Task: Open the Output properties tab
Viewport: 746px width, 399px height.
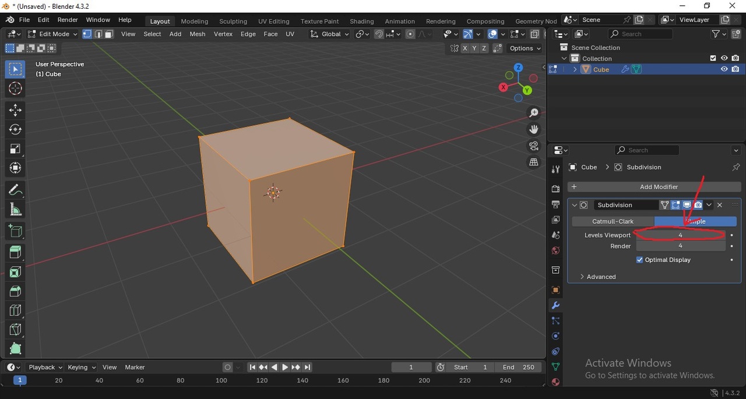Action: tap(555, 204)
